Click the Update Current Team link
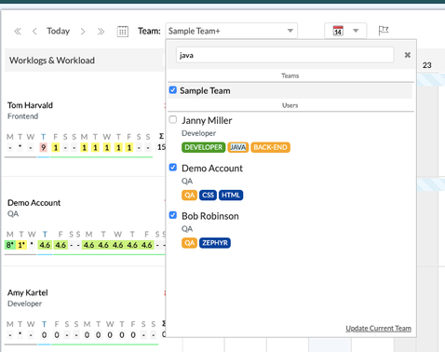Viewport: 445px width, 352px height. [x=378, y=329]
